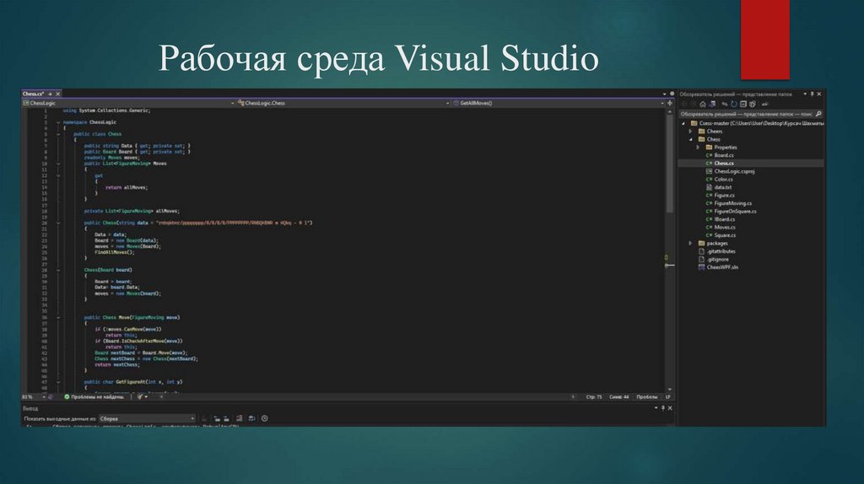Collapse the namespace ChessLogic code block
This screenshot has width=864, height=484.
(x=58, y=122)
